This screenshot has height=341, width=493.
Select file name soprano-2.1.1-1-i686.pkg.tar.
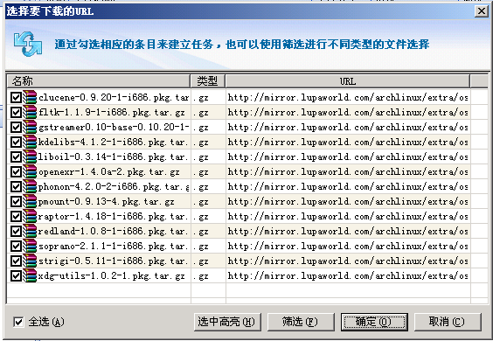point(113,247)
